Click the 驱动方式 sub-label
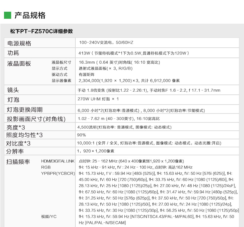The width and height of the screenshot is (244, 227). (x=60, y=74)
